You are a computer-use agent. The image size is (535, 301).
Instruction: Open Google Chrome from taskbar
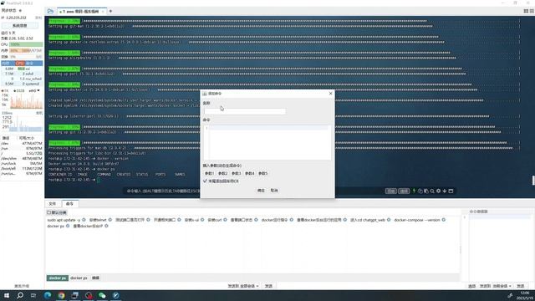pos(61,295)
